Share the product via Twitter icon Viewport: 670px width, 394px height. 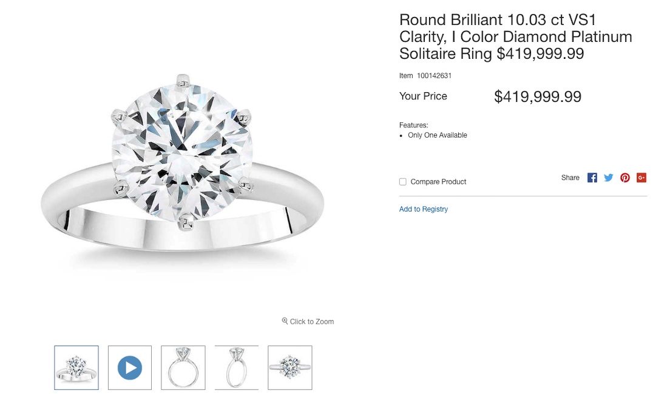pyautogui.click(x=609, y=178)
